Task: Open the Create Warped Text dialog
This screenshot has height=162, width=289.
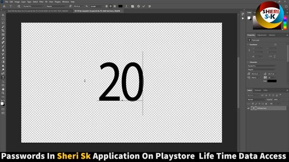Action: click(x=126, y=6)
